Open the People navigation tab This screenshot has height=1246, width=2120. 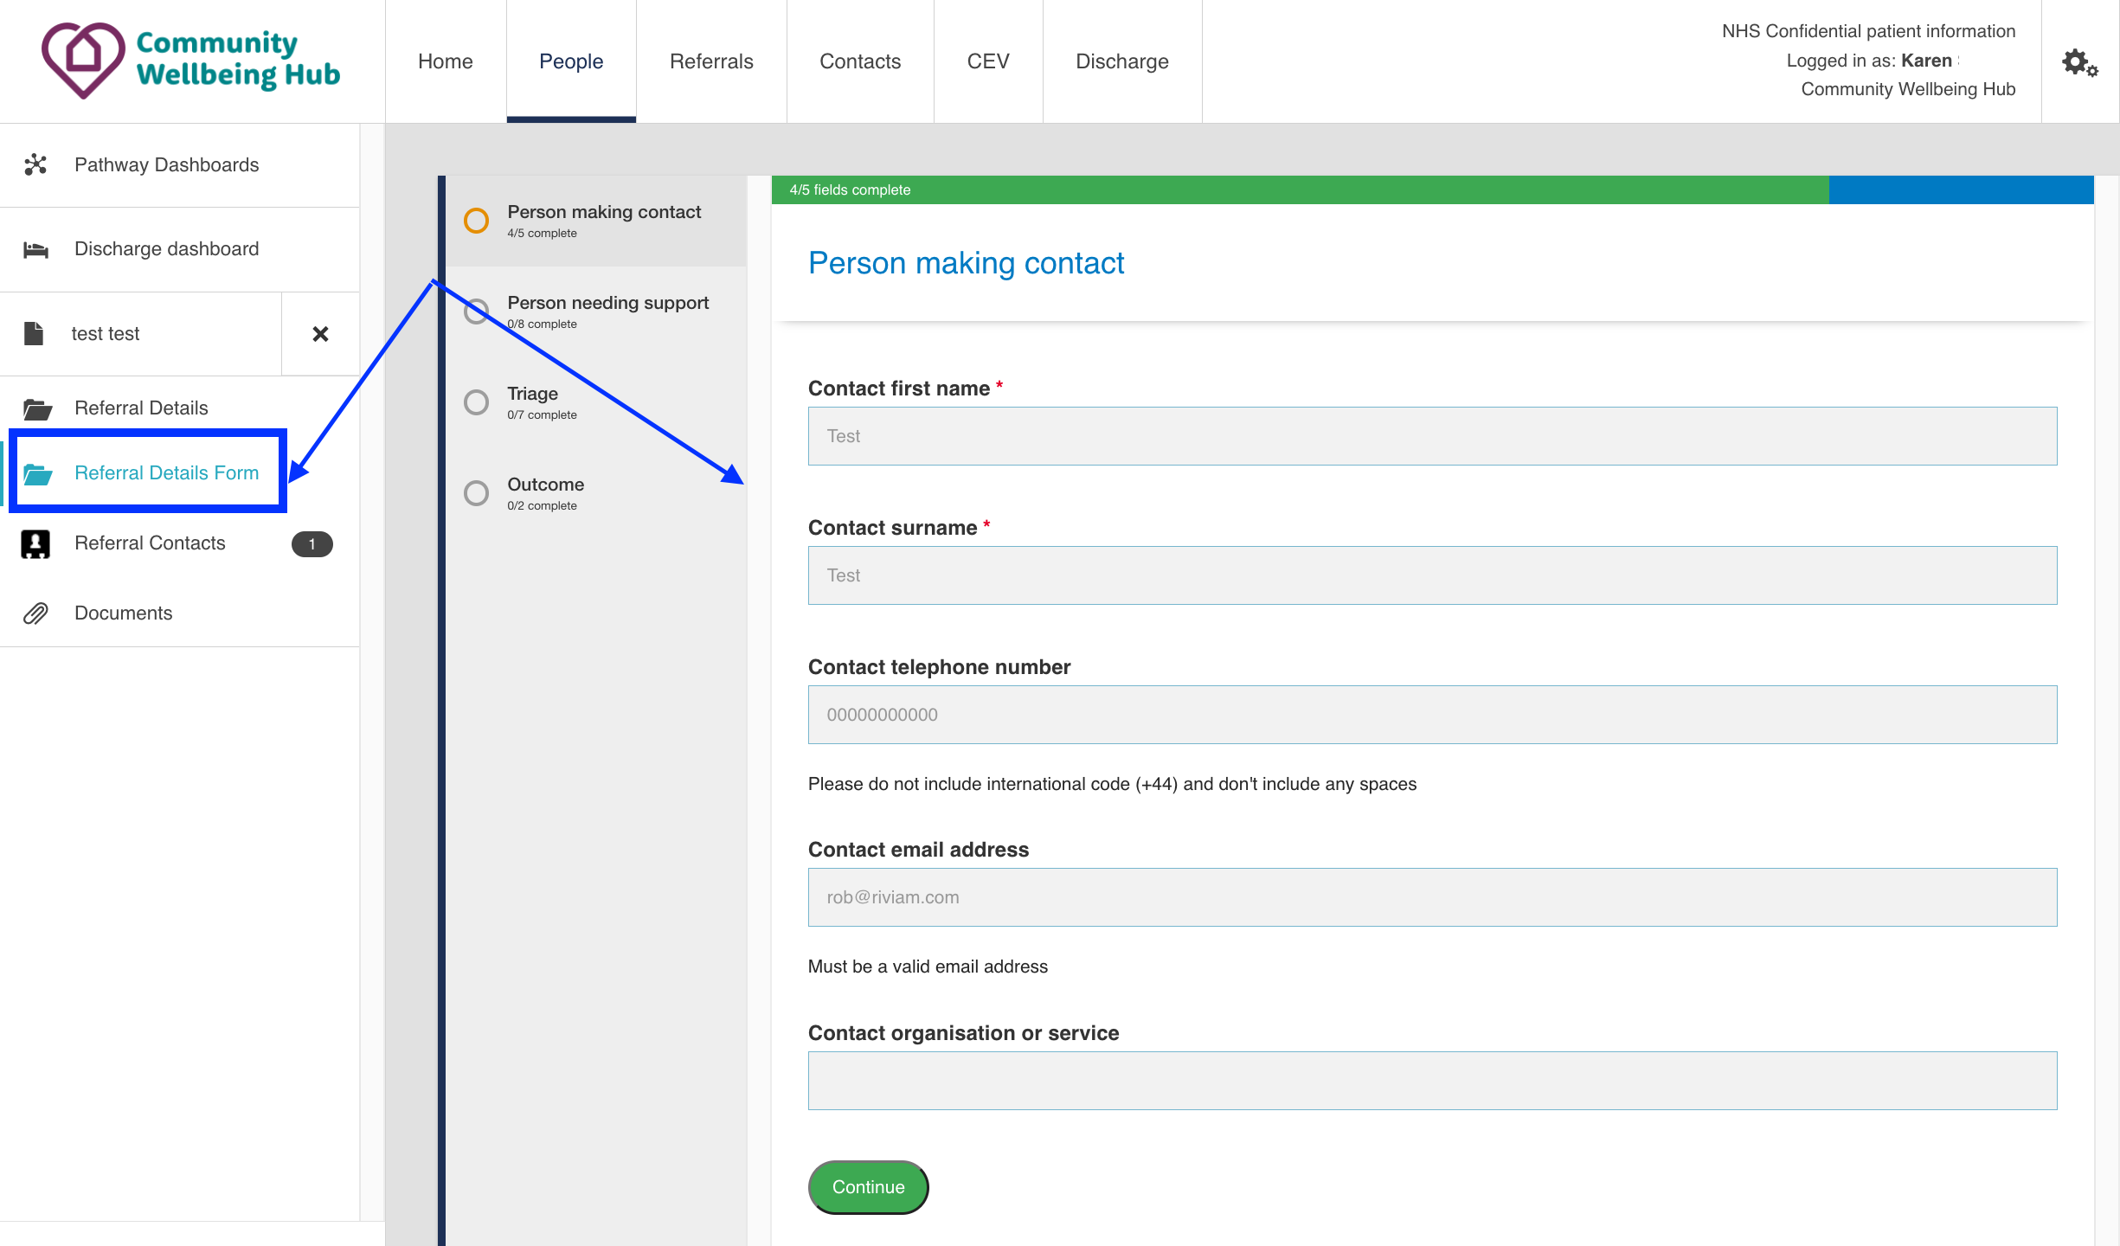571,61
